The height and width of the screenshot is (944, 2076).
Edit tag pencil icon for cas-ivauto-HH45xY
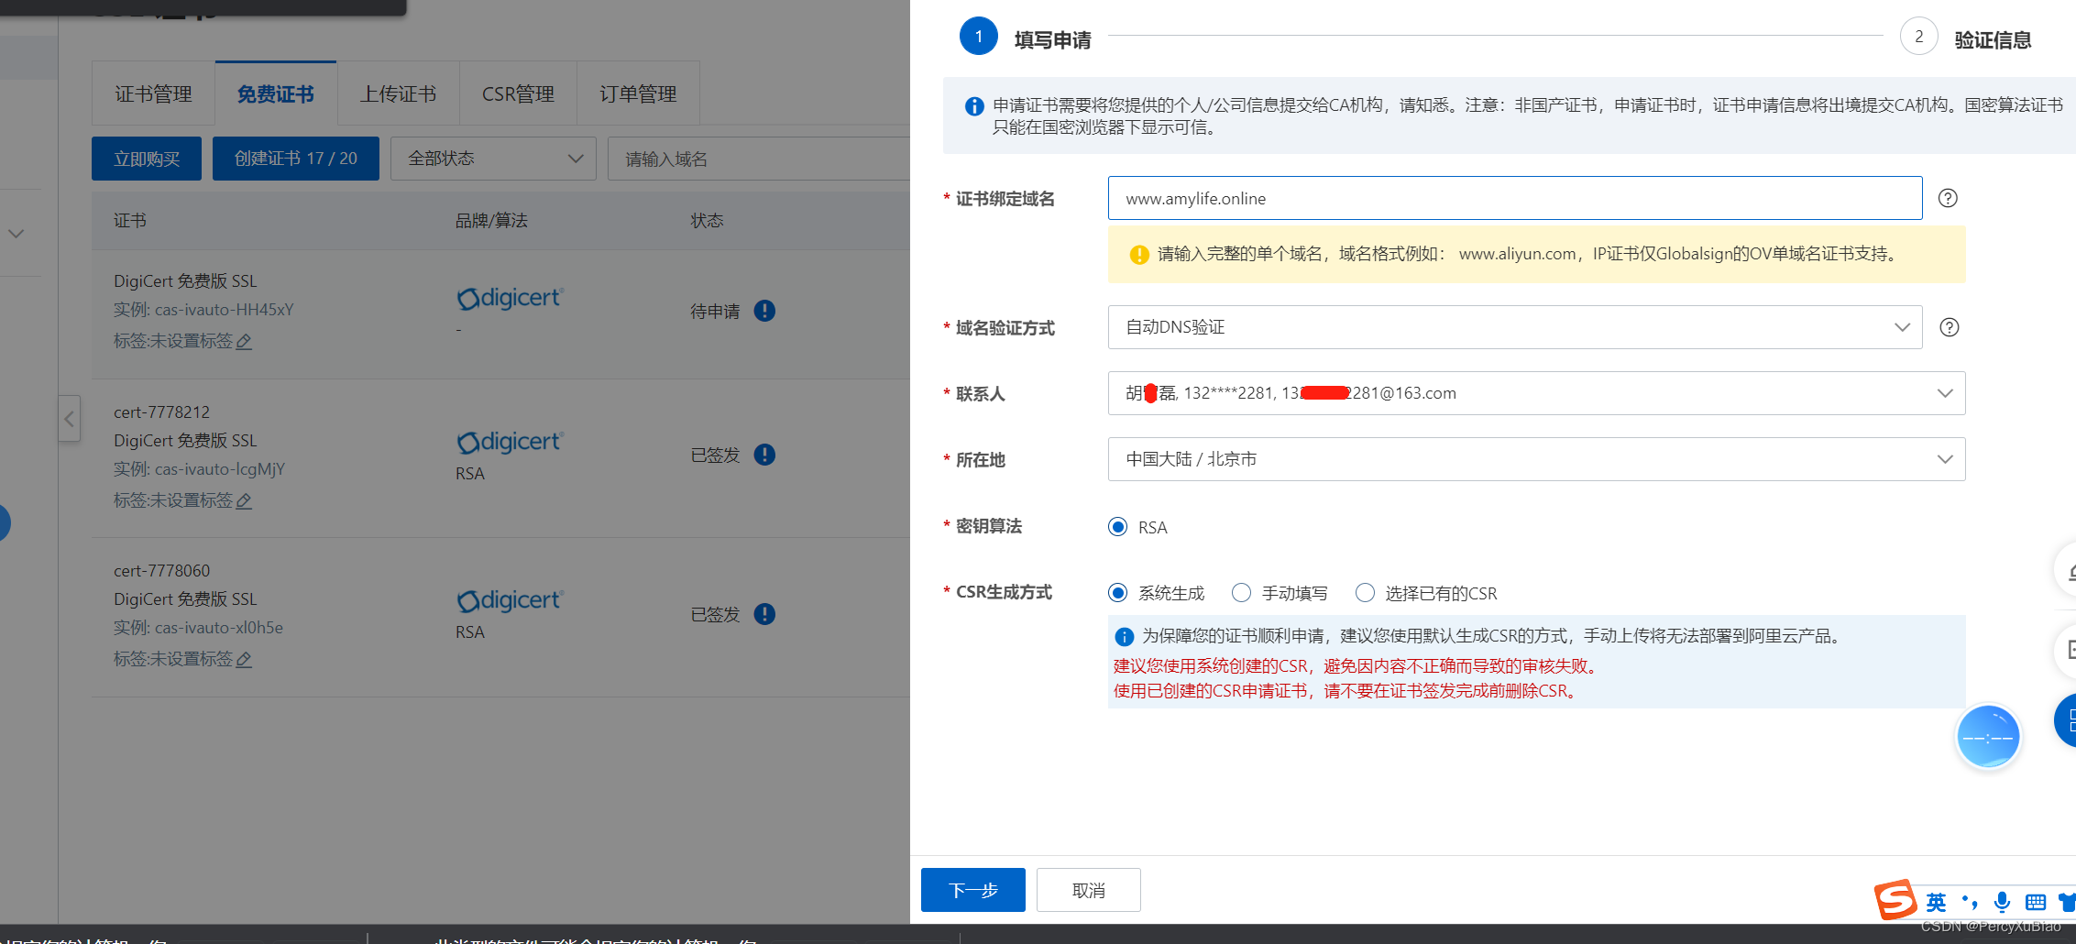pyautogui.click(x=244, y=342)
